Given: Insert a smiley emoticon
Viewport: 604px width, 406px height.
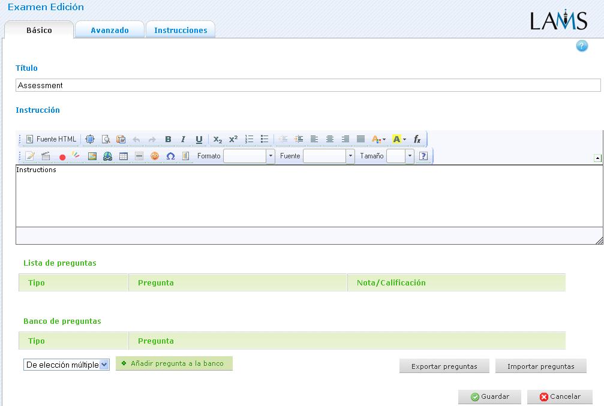Looking at the screenshot, I should point(155,157).
